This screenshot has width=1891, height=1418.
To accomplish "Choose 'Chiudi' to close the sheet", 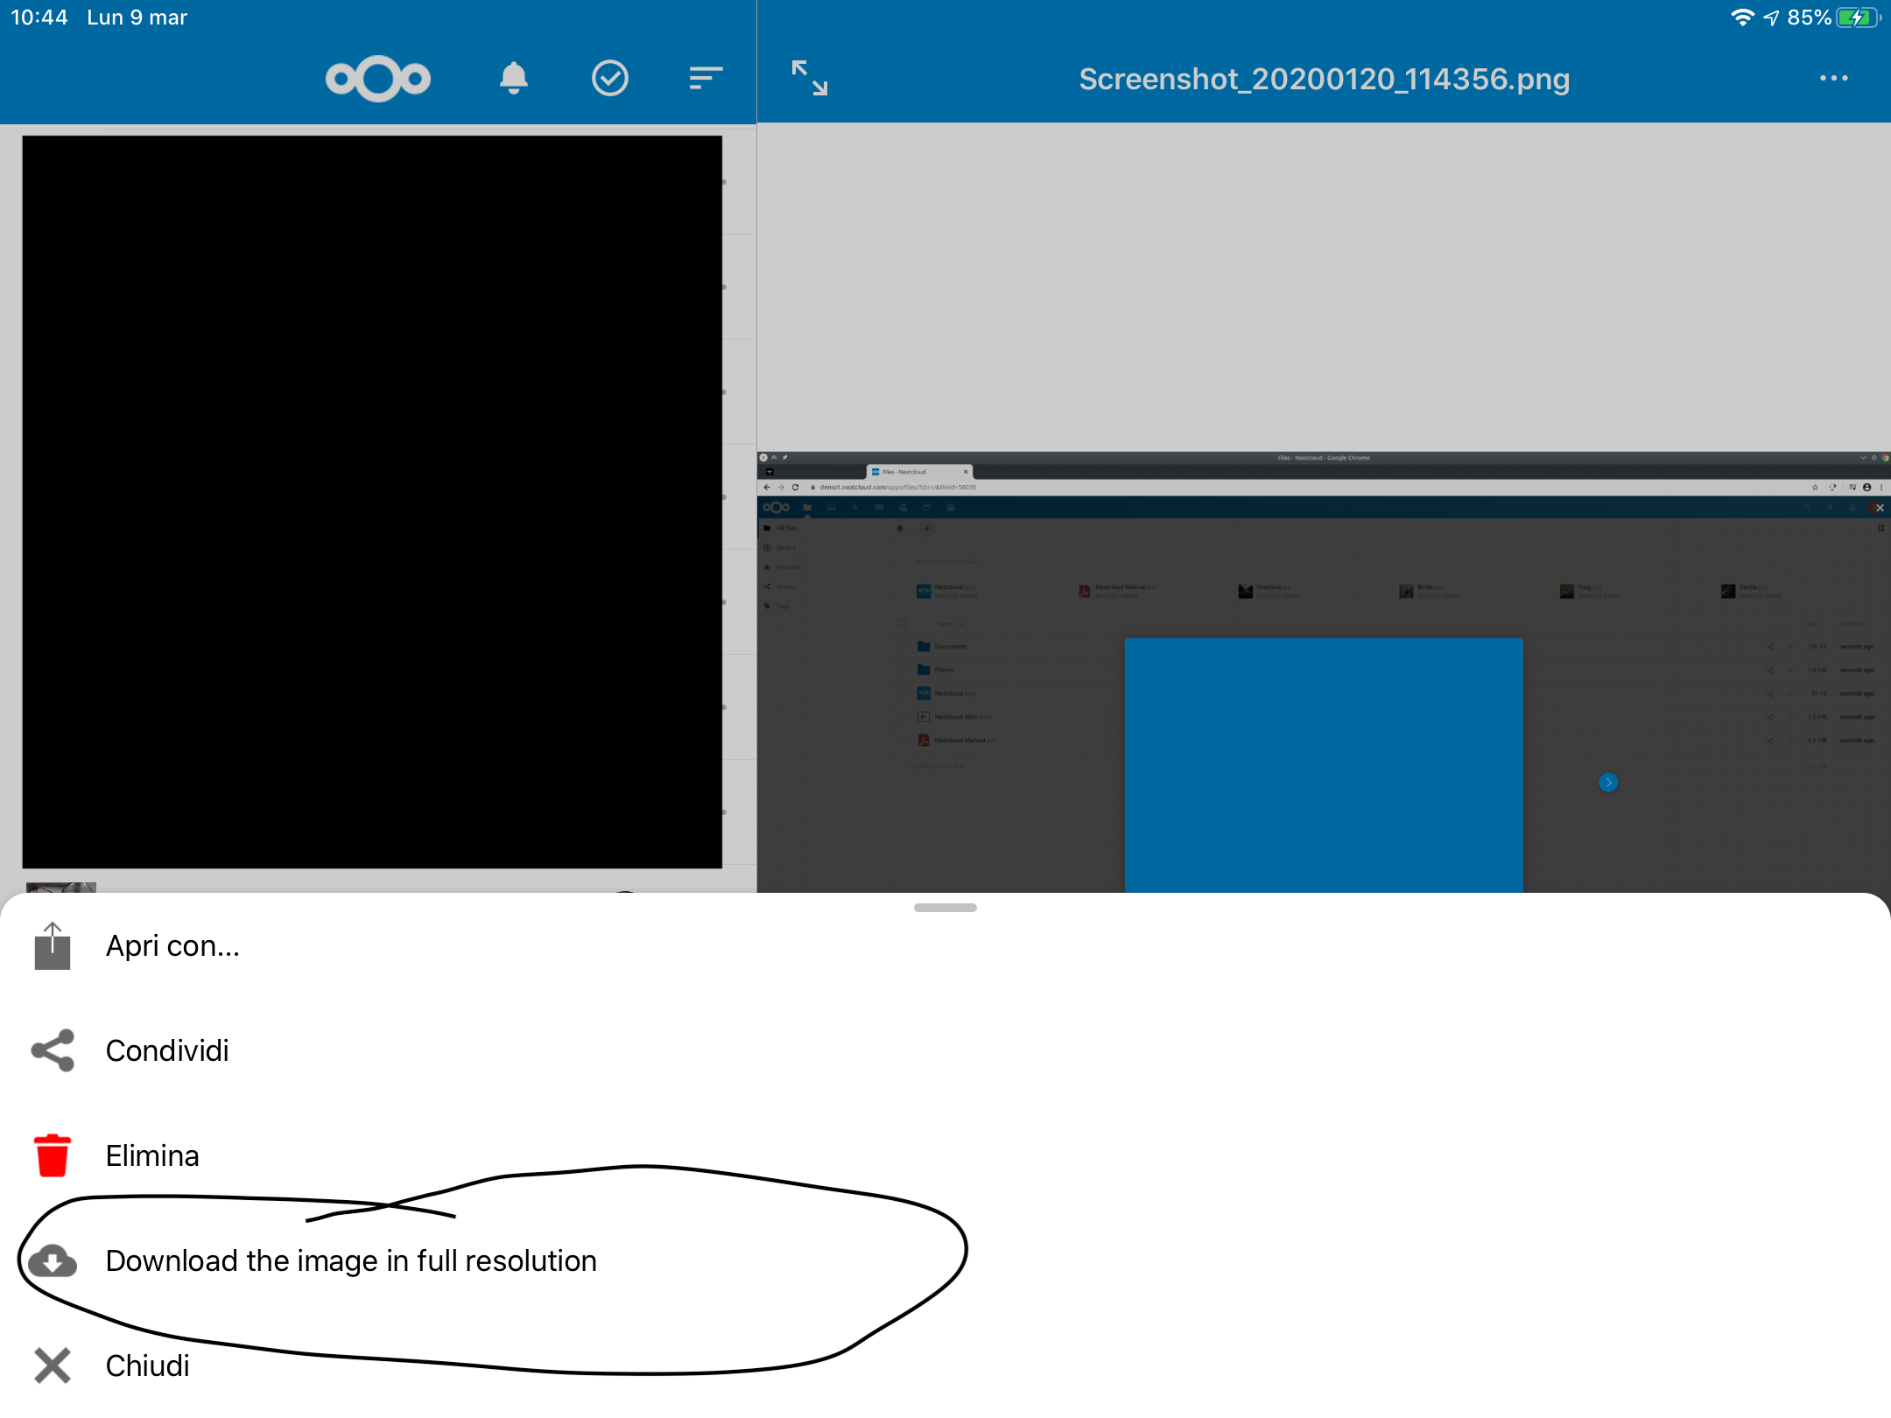I will pos(945,1365).
